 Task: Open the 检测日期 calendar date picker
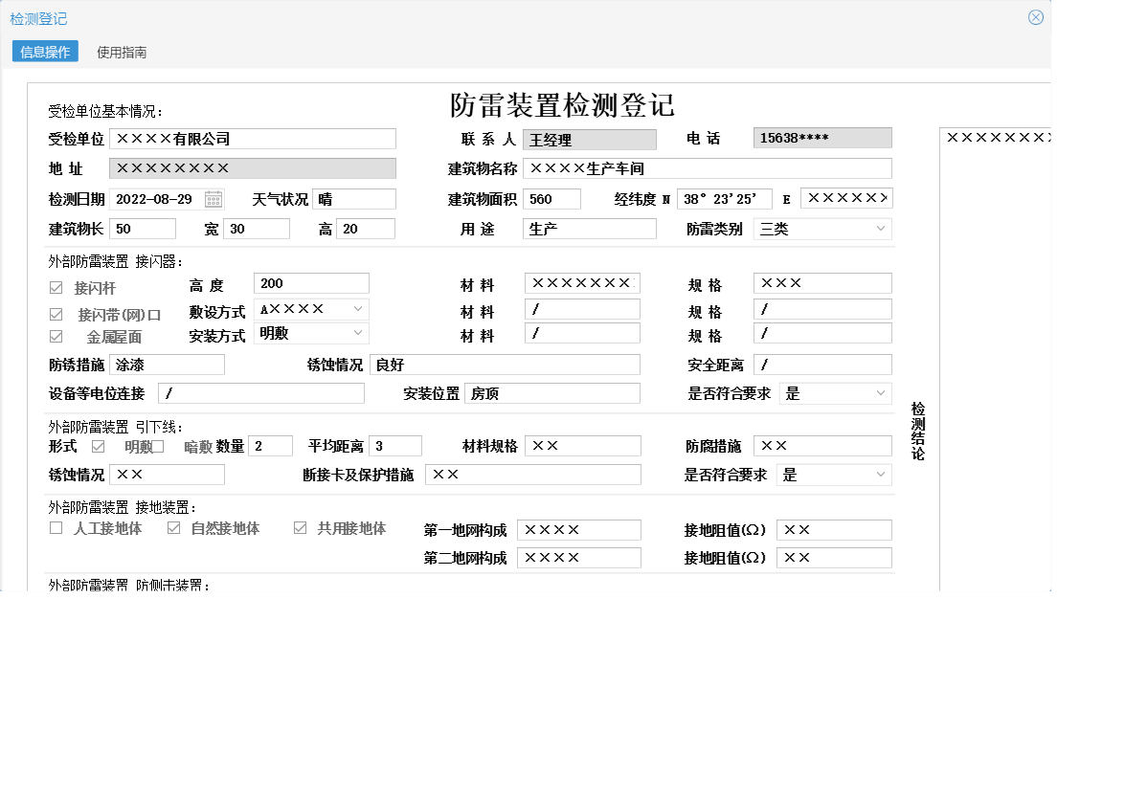click(x=214, y=198)
